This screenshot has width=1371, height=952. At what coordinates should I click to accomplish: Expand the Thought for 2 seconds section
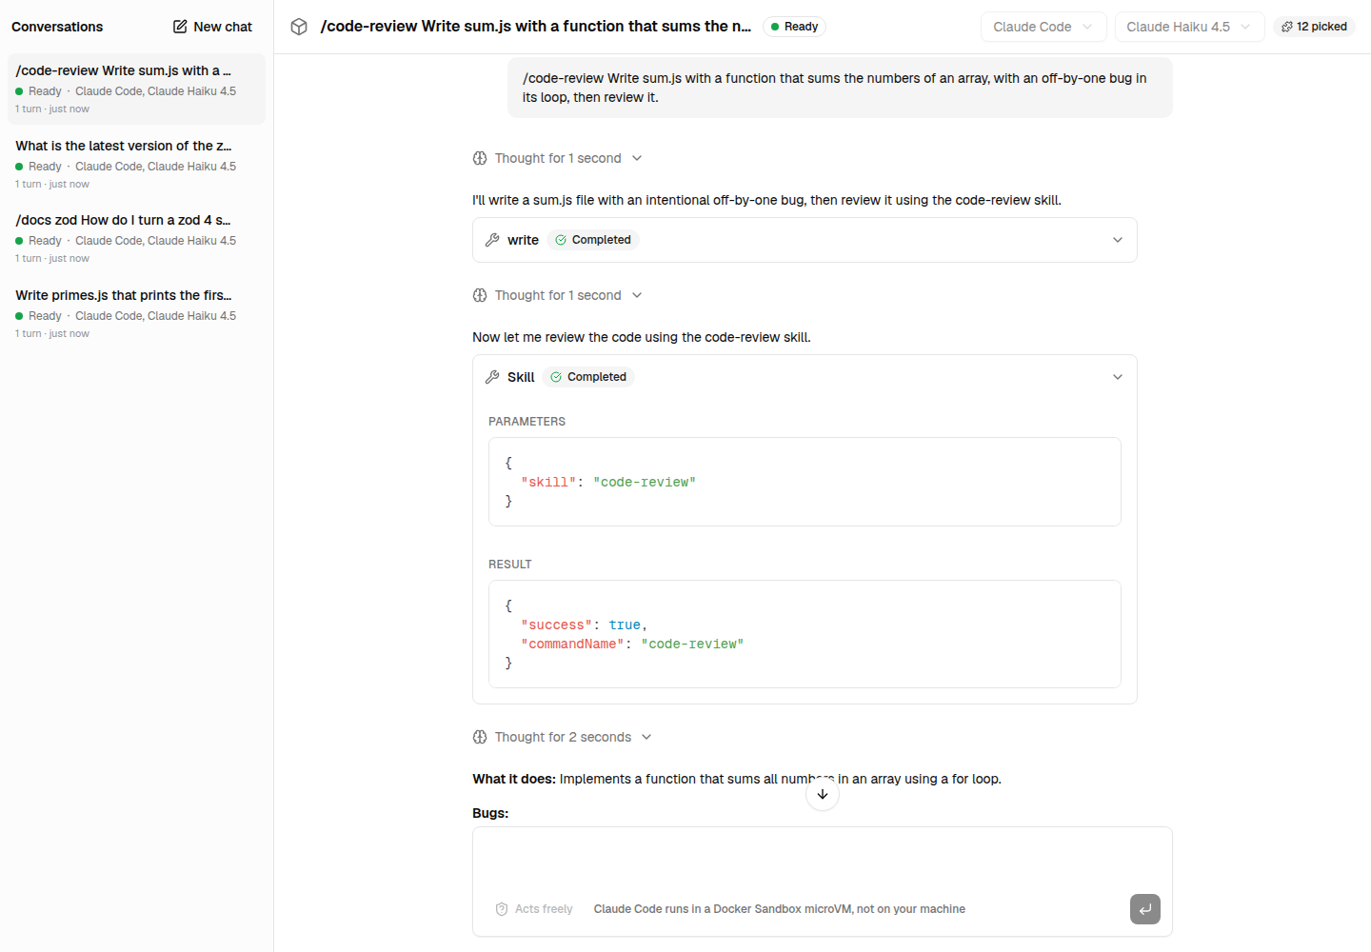click(646, 737)
